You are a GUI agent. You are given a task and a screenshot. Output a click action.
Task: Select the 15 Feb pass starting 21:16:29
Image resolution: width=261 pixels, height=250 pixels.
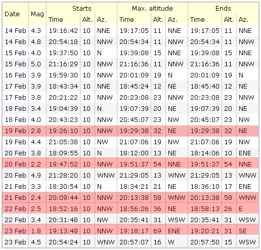[15, 64]
